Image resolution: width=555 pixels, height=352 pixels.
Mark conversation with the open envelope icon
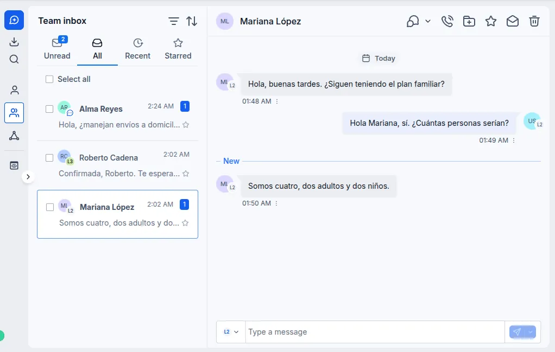coord(513,21)
